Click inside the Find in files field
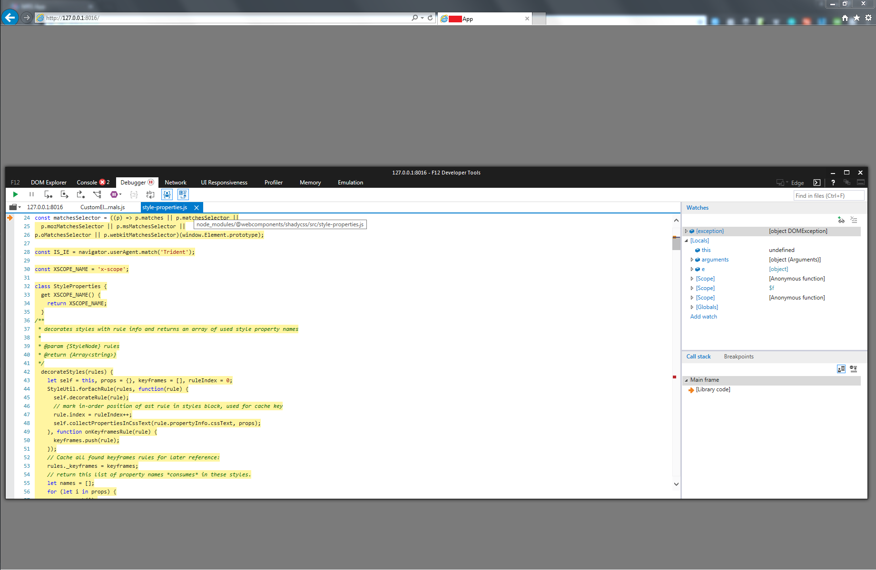 (828, 195)
